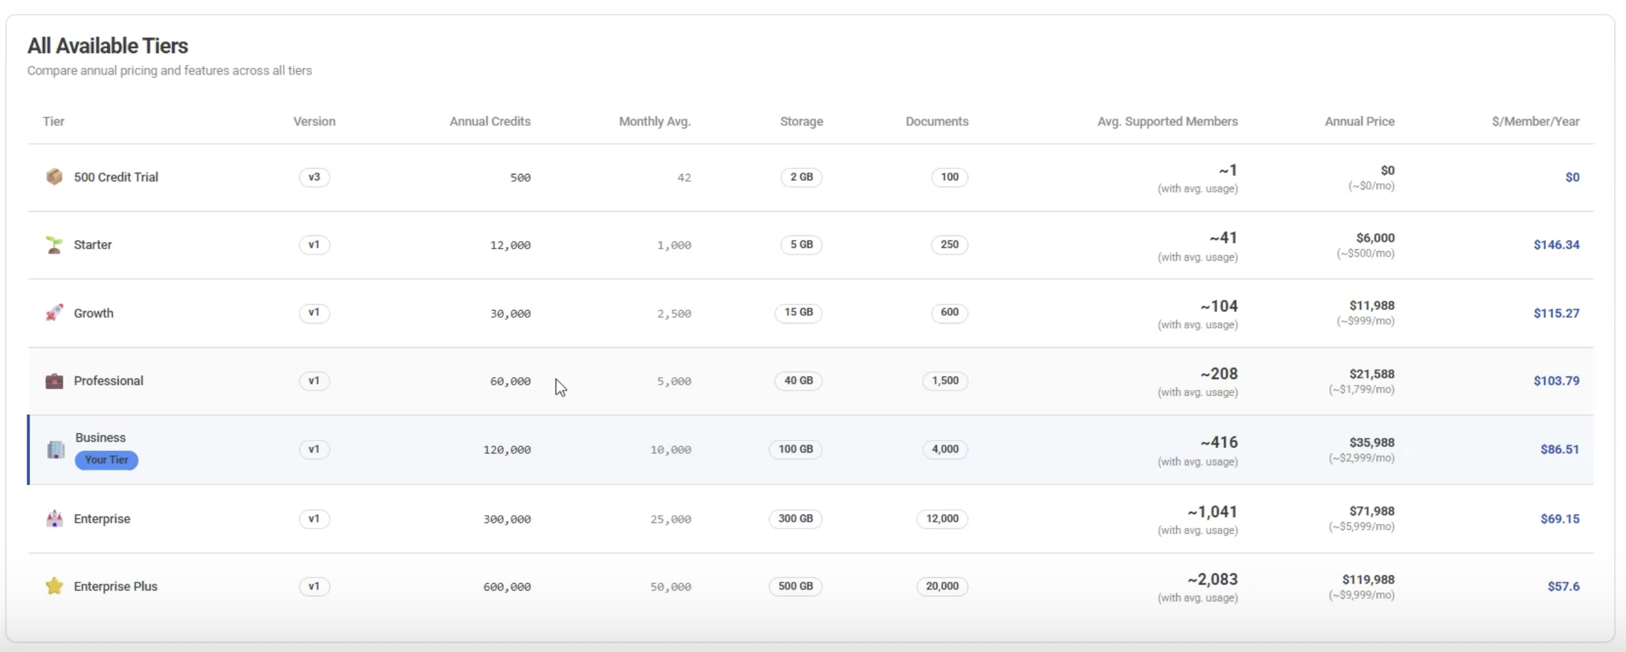Screen dimensions: 1626x652
Task: Click the Avg. Supported Members header
Action: (1167, 121)
